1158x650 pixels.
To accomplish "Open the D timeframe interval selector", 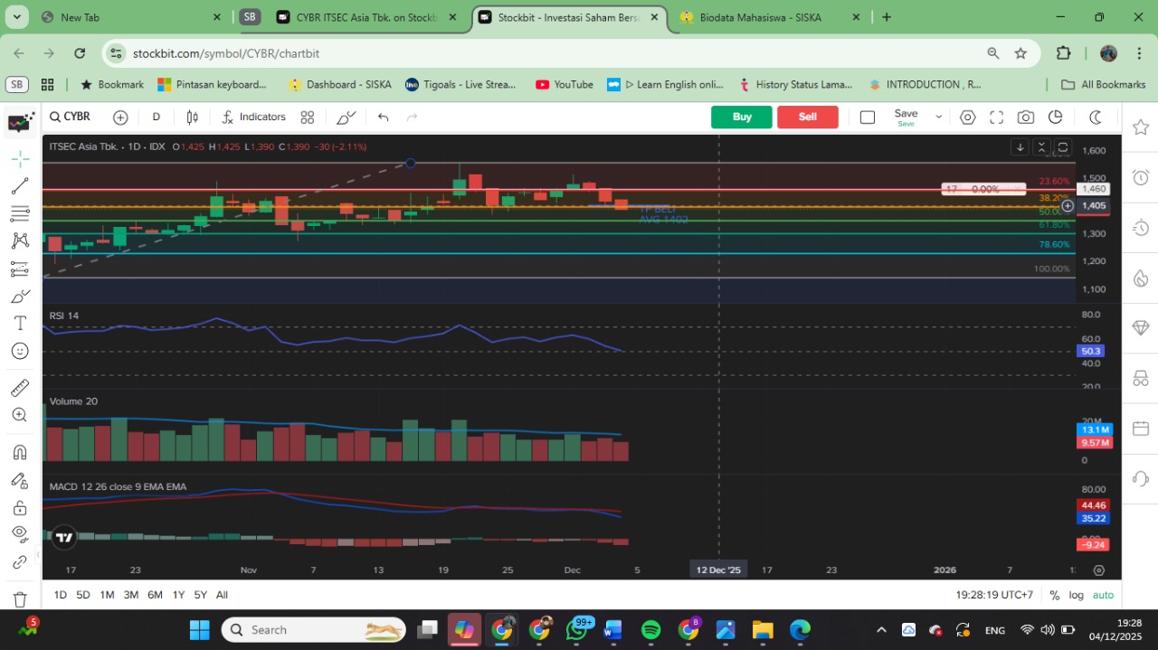I will point(157,118).
